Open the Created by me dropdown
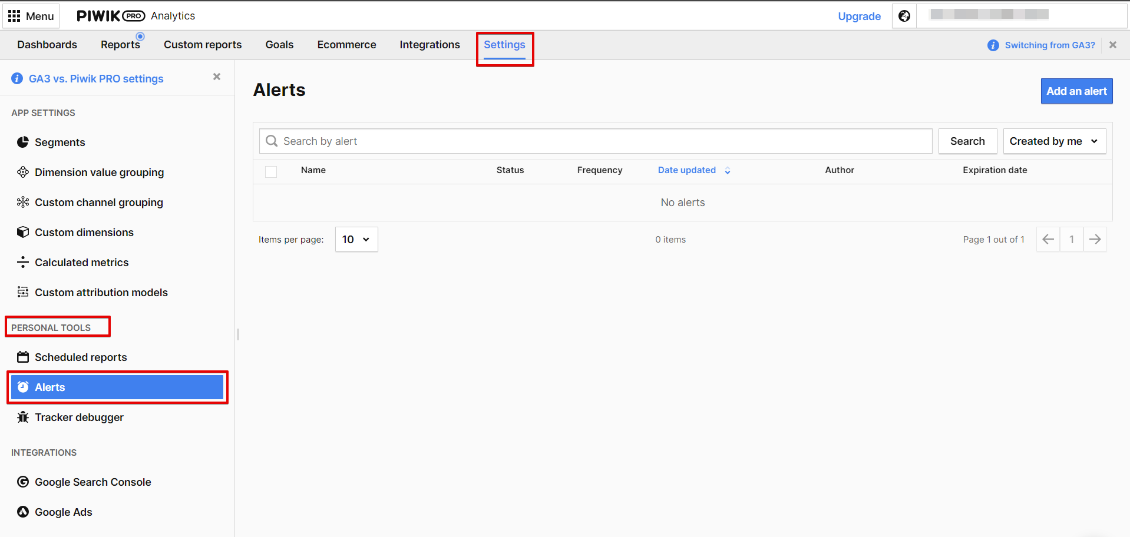Image resolution: width=1130 pixels, height=537 pixels. coord(1055,141)
